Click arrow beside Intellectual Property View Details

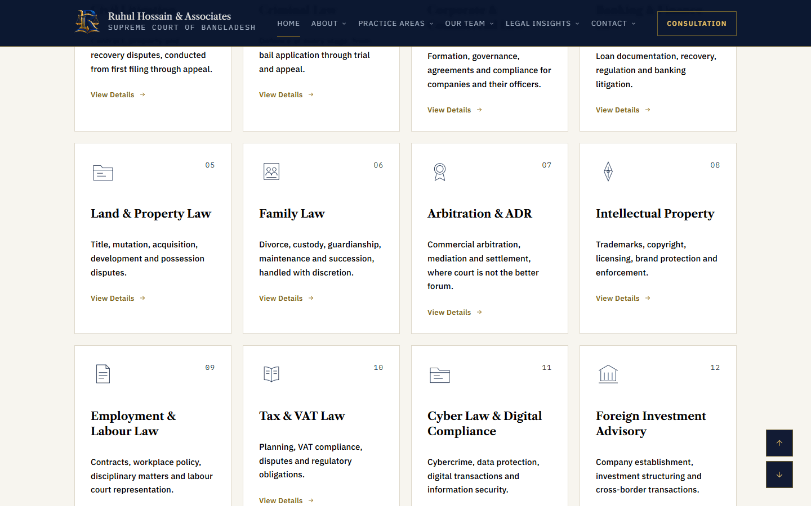[x=648, y=298]
